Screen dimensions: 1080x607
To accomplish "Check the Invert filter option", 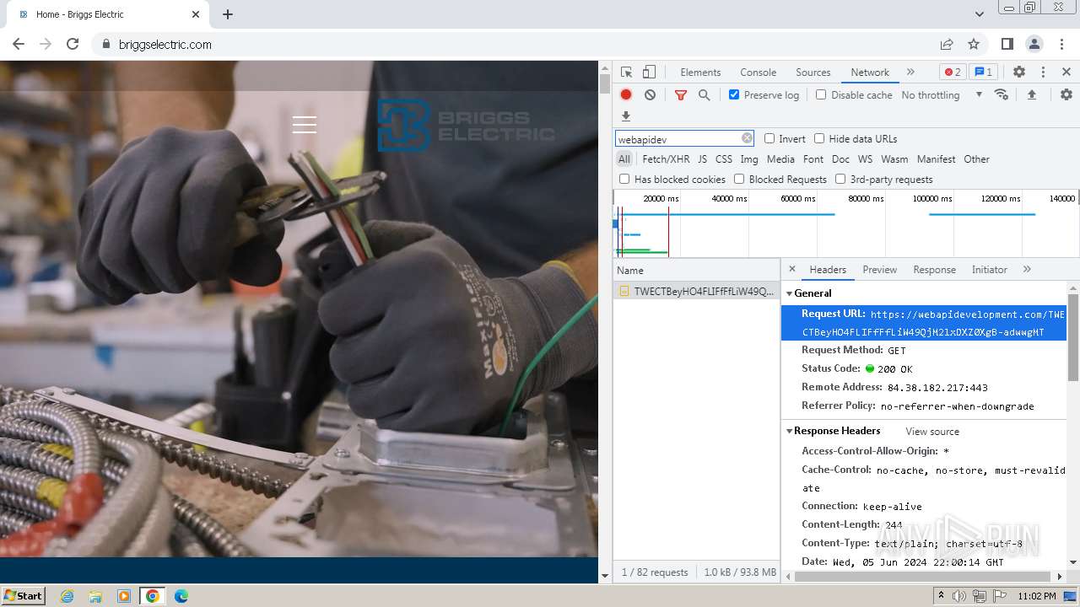I will 769,138.
